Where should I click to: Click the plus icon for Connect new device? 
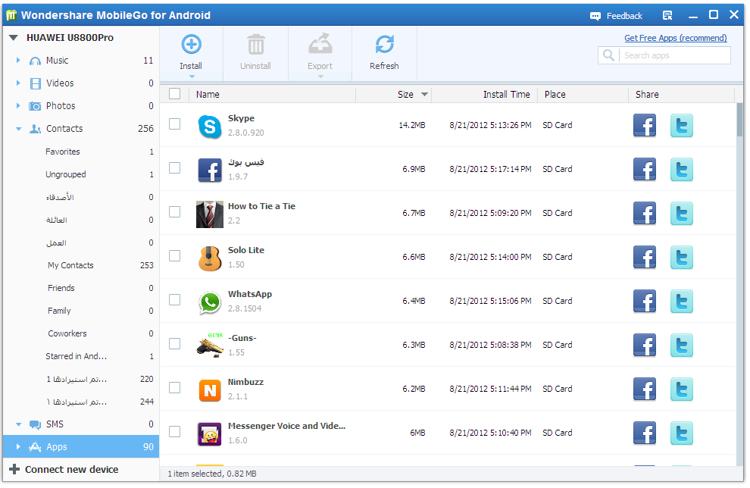point(14,469)
